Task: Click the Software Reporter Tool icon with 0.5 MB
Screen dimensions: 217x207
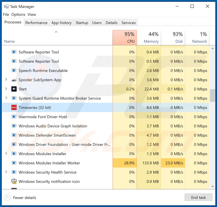Action: coord(14,61)
